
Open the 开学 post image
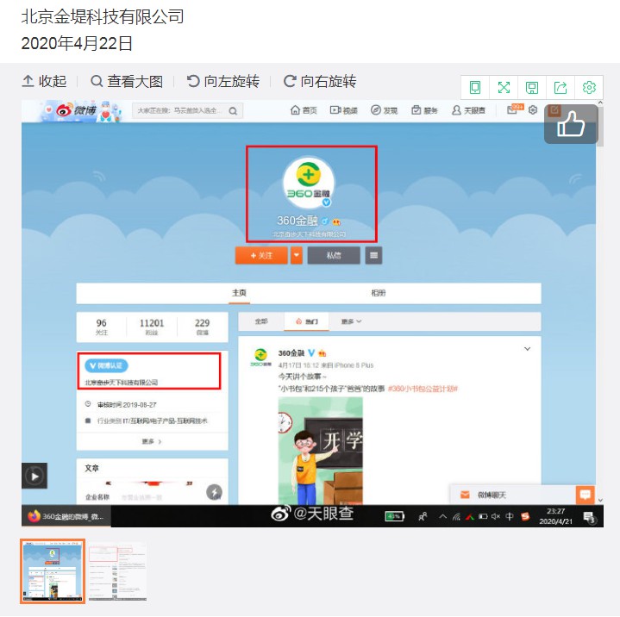(x=320, y=451)
